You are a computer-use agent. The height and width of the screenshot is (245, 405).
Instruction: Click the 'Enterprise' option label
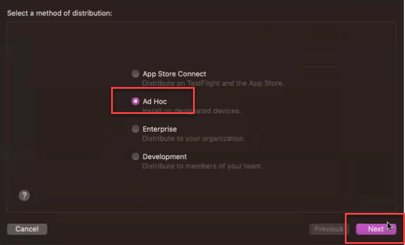click(160, 129)
